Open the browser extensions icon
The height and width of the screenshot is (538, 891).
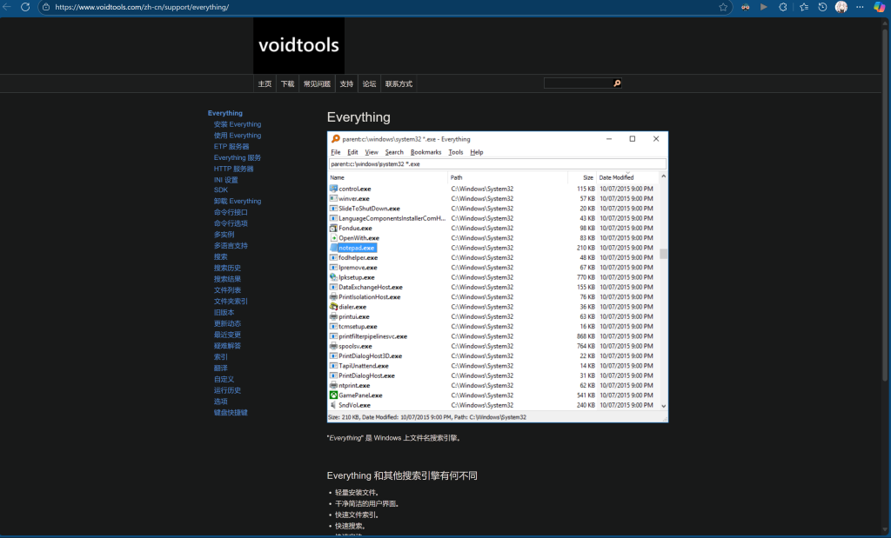point(783,7)
